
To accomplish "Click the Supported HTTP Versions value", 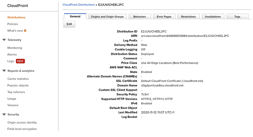I will click(x=157, y=99).
